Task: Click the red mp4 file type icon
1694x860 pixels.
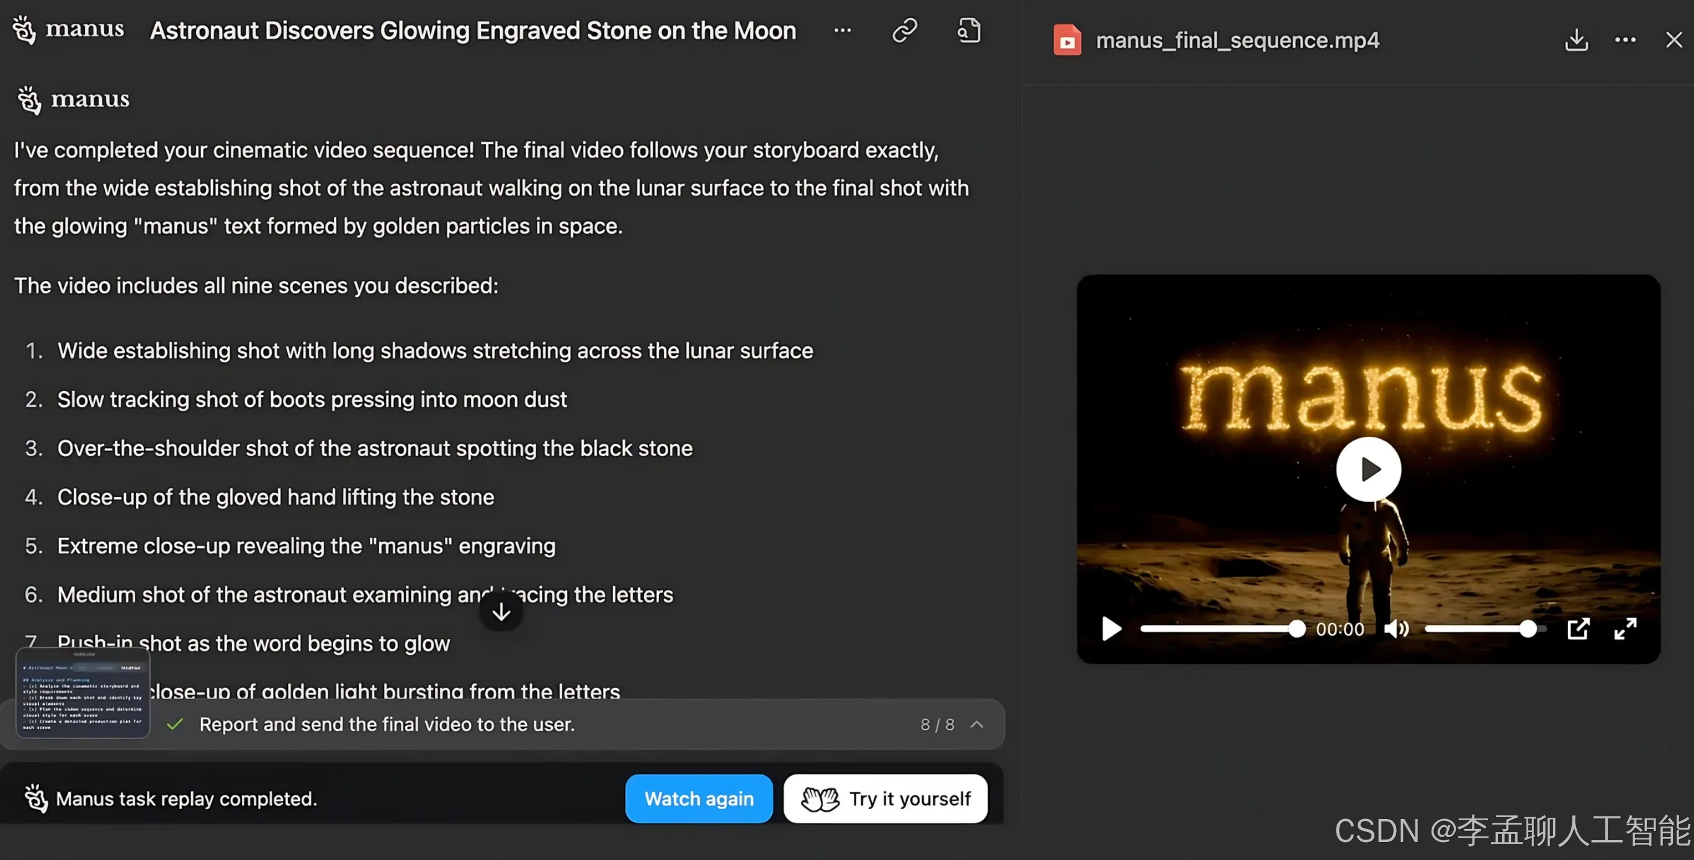Action: (x=1067, y=40)
